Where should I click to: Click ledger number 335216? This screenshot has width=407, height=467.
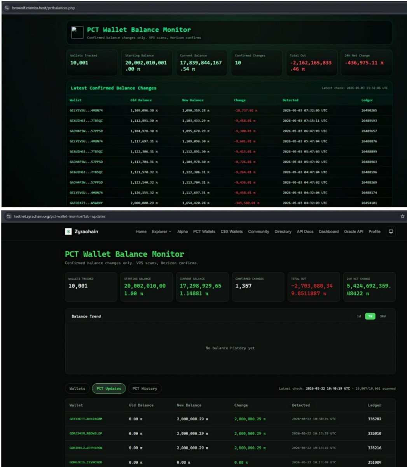pos(374,448)
